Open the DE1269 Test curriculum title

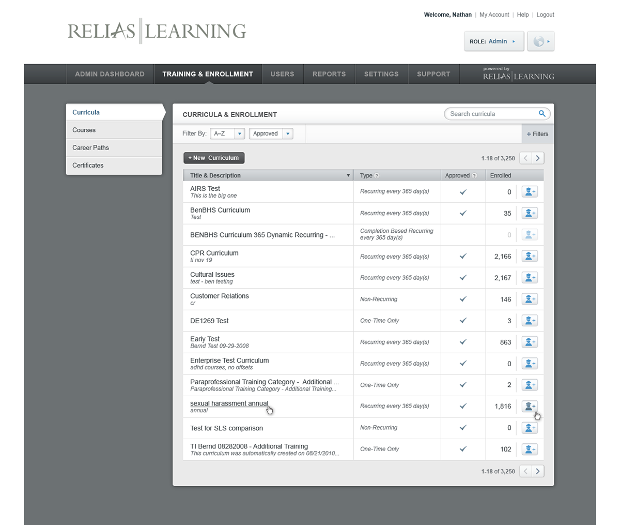pyautogui.click(x=209, y=321)
